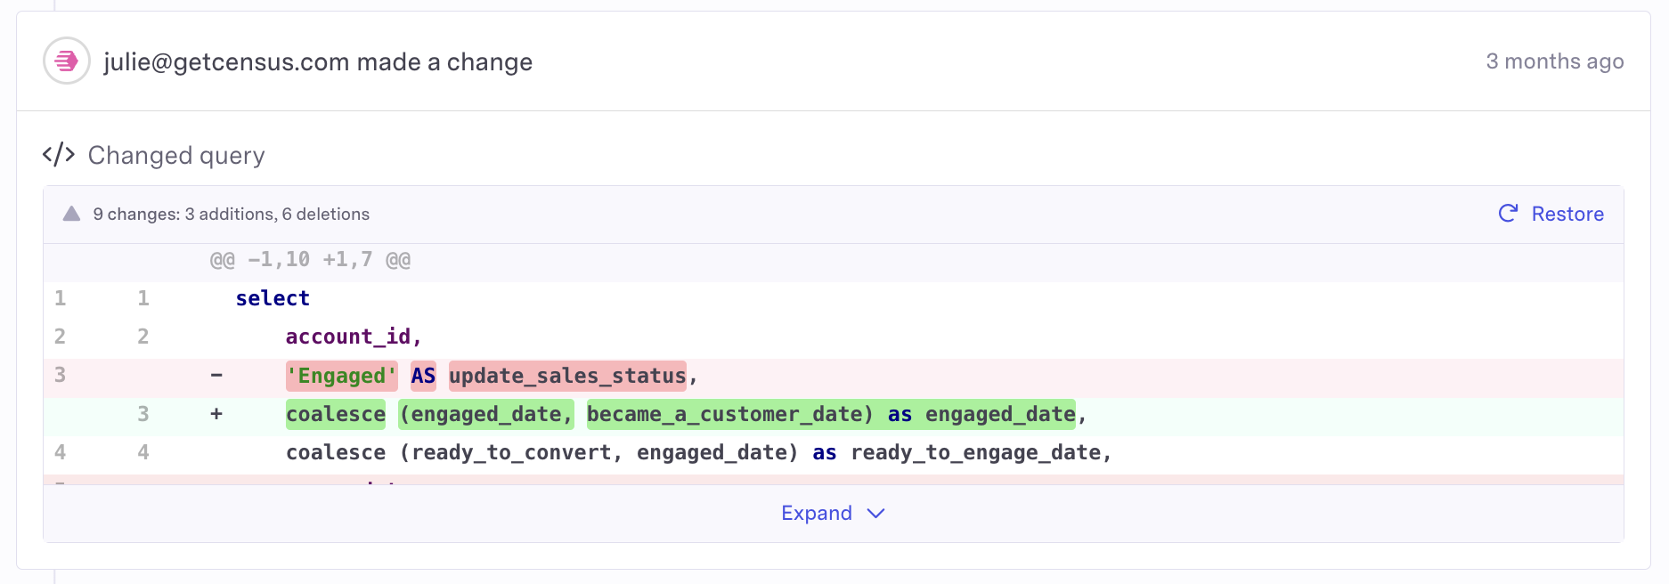Click the "9 changes: 3 additions, 6 deletions" summary
1669x584 pixels.
pyautogui.click(x=231, y=215)
